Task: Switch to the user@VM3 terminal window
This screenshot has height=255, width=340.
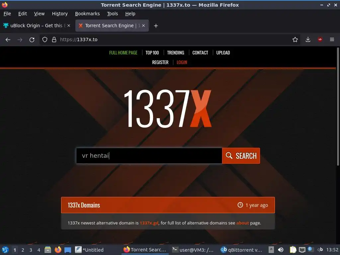Action: point(193,250)
